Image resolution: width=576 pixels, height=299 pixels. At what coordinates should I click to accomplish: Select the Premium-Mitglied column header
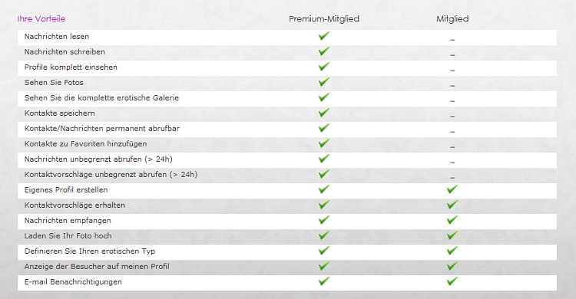point(324,18)
